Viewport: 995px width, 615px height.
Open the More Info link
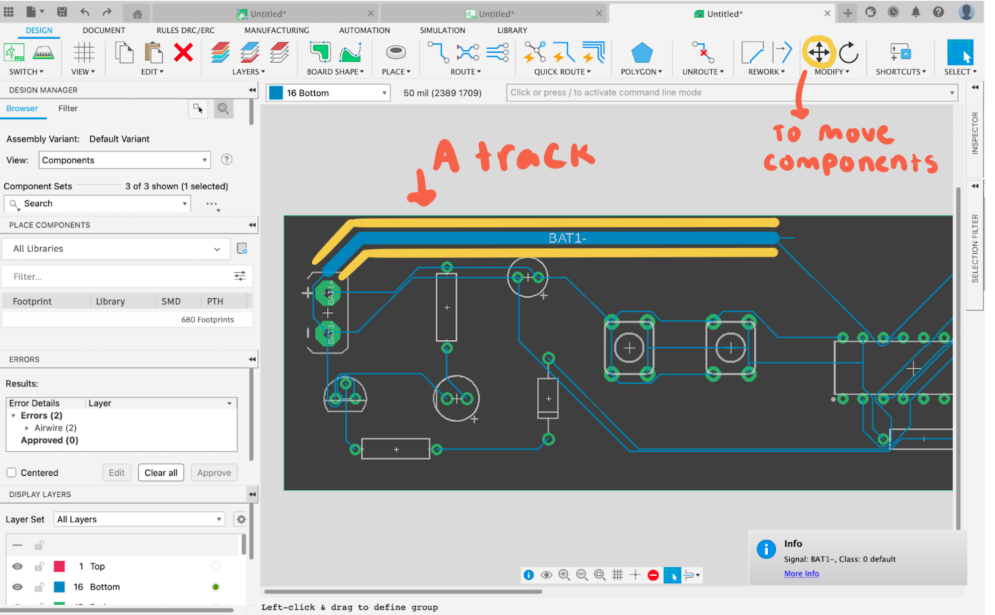point(801,573)
